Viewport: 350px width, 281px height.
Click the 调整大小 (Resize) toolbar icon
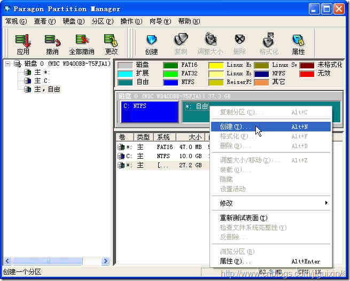click(211, 39)
